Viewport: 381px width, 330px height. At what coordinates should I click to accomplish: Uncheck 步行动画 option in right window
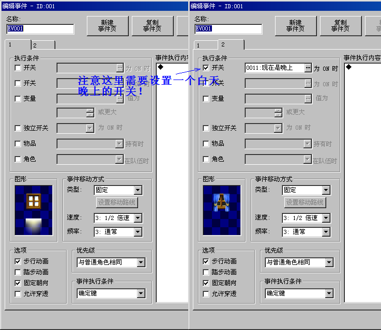pyautogui.click(x=206, y=261)
